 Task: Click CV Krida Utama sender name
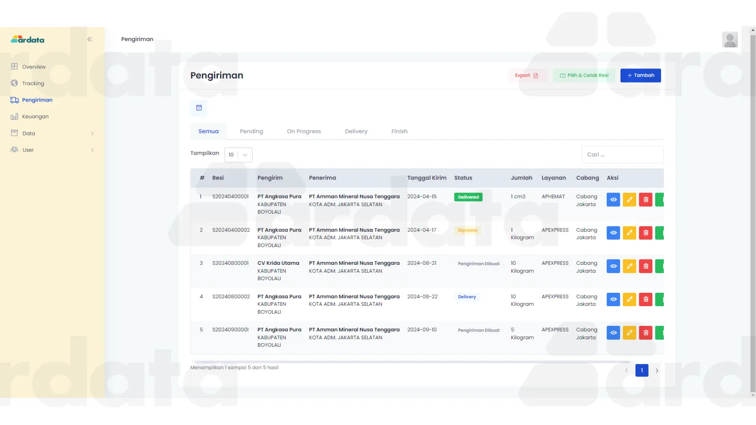coord(278,263)
